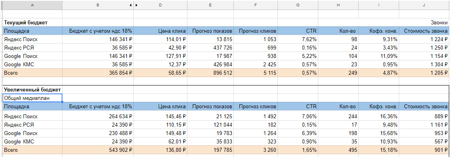Select column B by its header letter
This screenshot has height=157, width=450.
98,5
